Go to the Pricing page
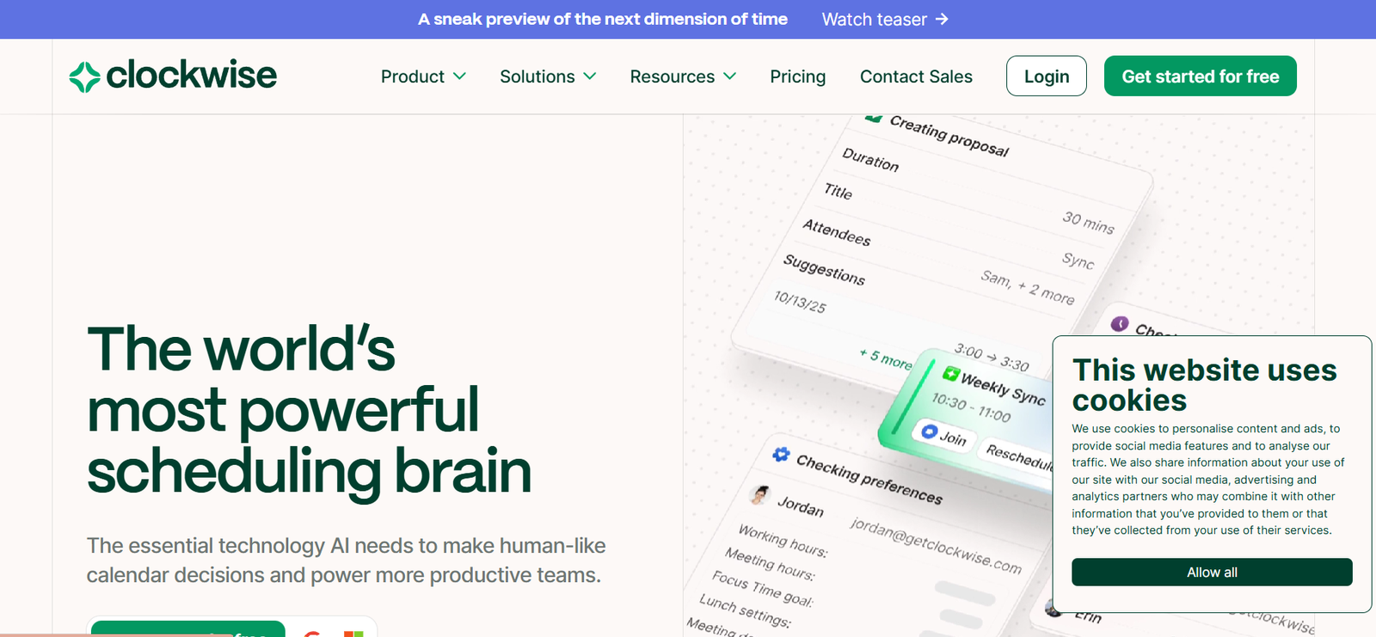 coord(797,77)
